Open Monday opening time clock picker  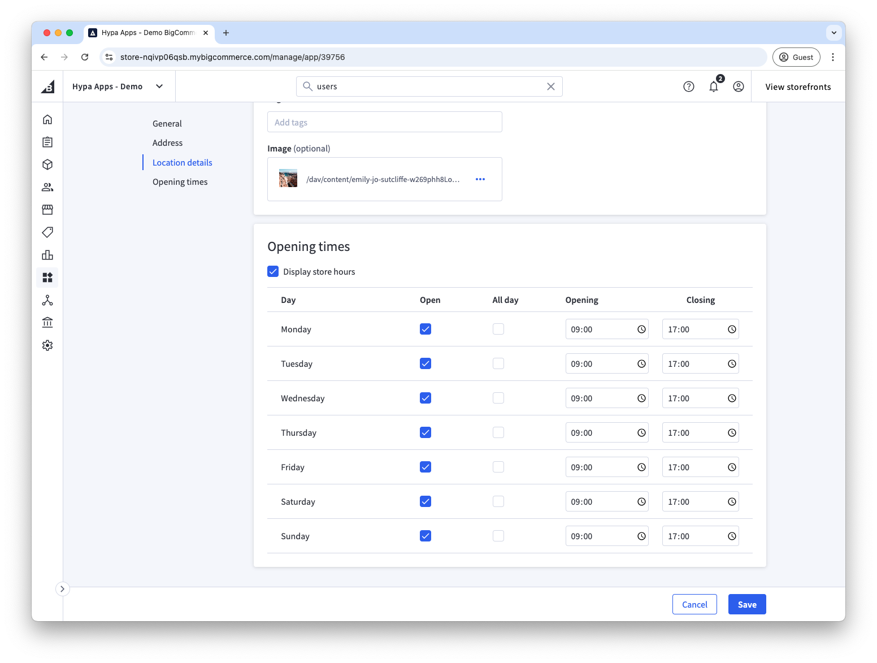coord(641,330)
